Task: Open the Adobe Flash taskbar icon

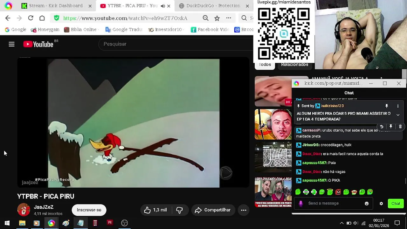Action: tap(110, 223)
